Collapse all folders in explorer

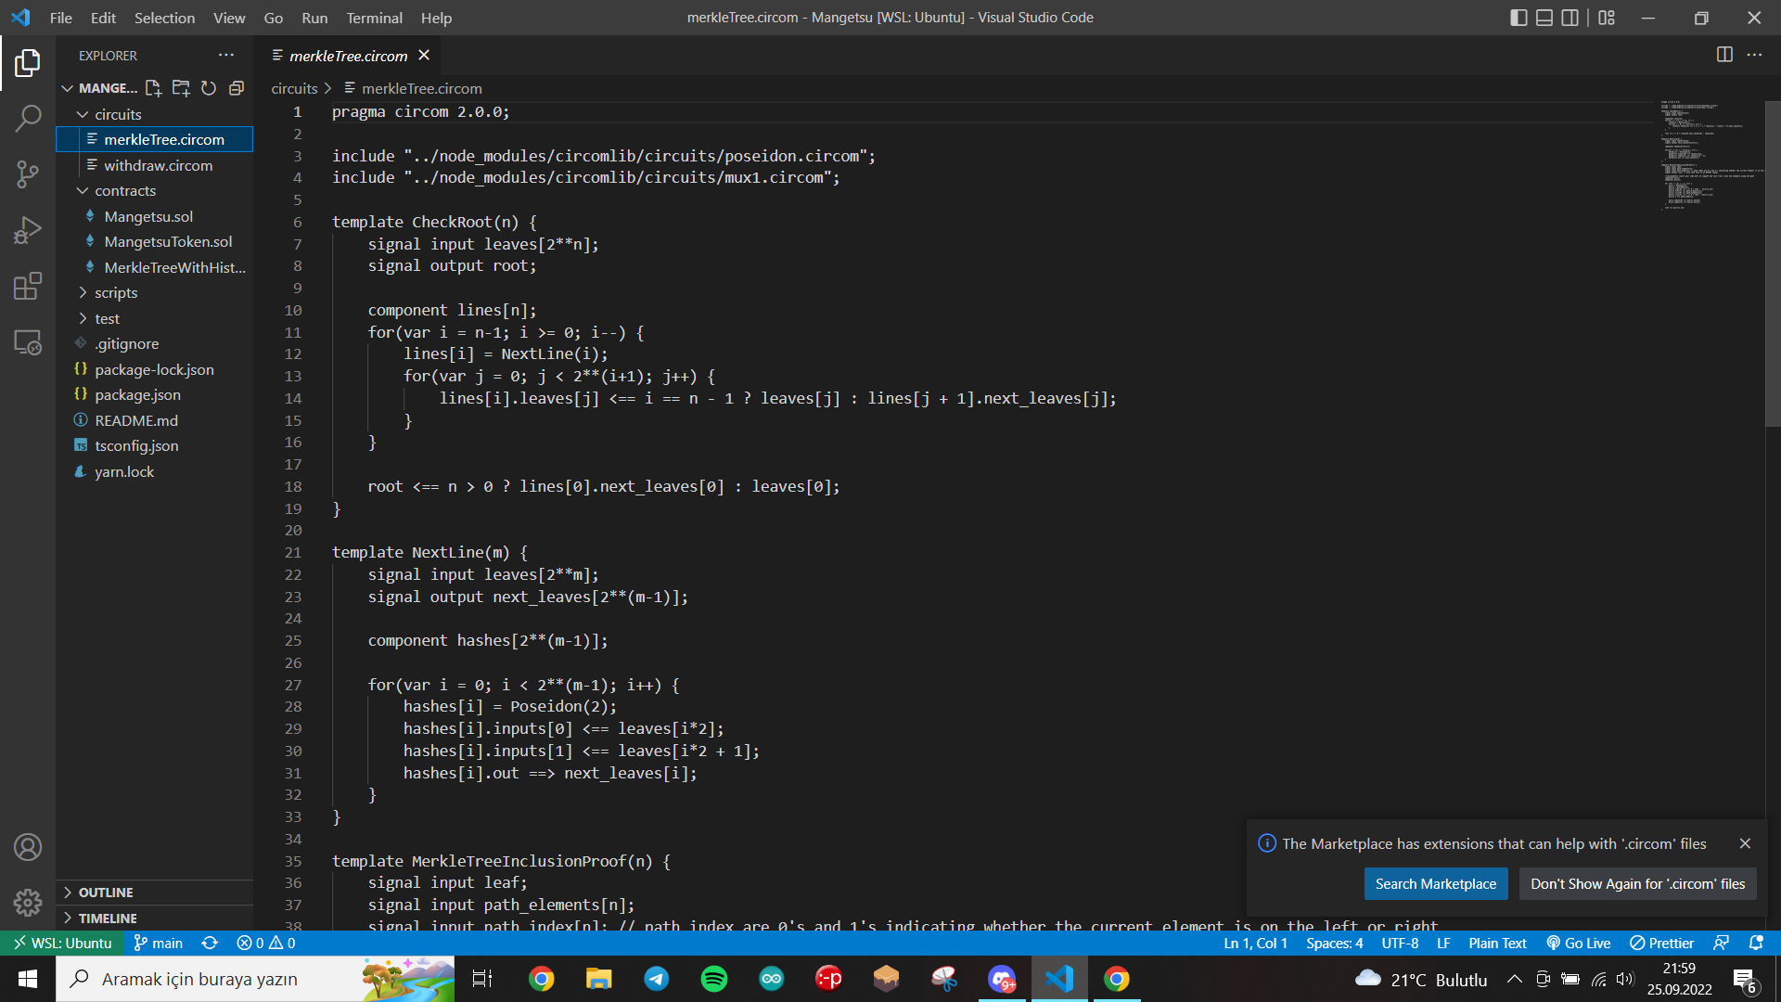coord(237,88)
